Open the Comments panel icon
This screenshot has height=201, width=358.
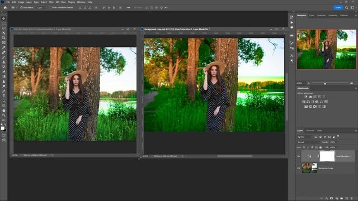point(292,27)
